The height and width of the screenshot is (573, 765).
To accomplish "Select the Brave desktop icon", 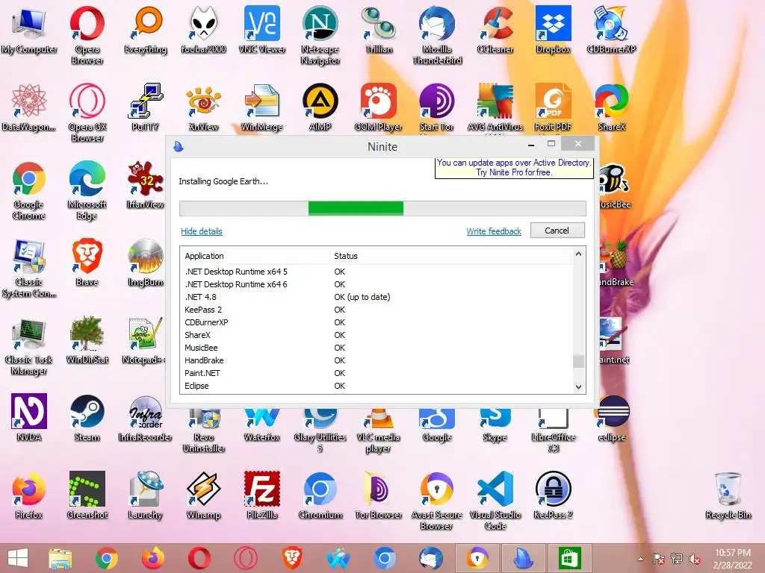I will [x=87, y=262].
